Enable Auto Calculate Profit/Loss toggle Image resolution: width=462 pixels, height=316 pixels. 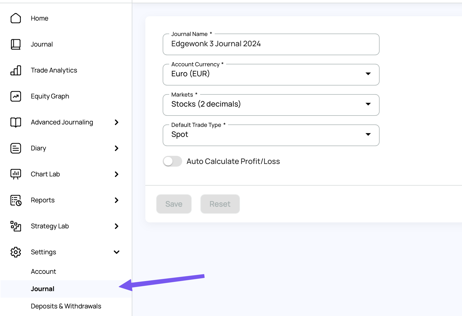pyautogui.click(x=172, y=161)
